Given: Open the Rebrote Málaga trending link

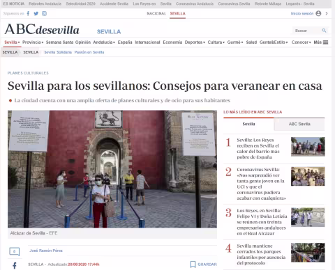Looking at the screenshot, I should click(x=268, y=3).
